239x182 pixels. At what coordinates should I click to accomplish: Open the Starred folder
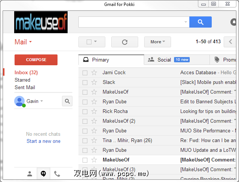(22, 80)
